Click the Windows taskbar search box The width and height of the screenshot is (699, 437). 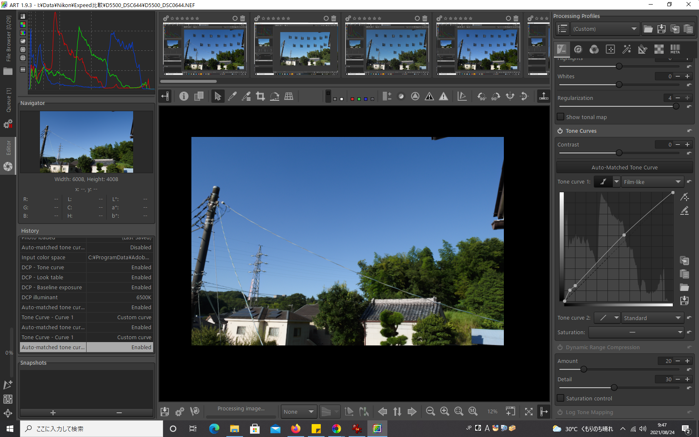(x=92, y=429)
